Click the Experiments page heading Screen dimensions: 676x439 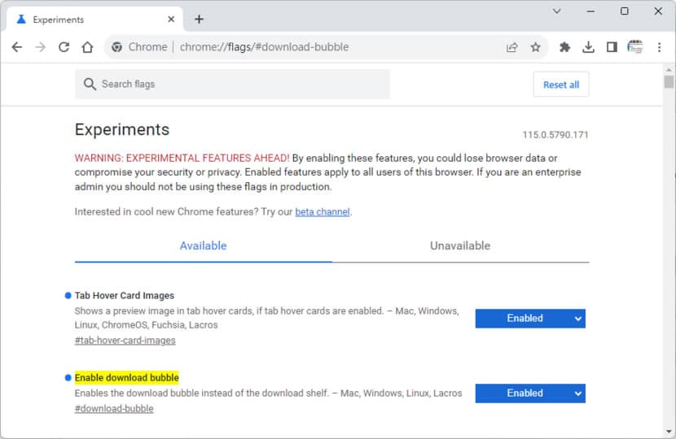tap(122, 129)
